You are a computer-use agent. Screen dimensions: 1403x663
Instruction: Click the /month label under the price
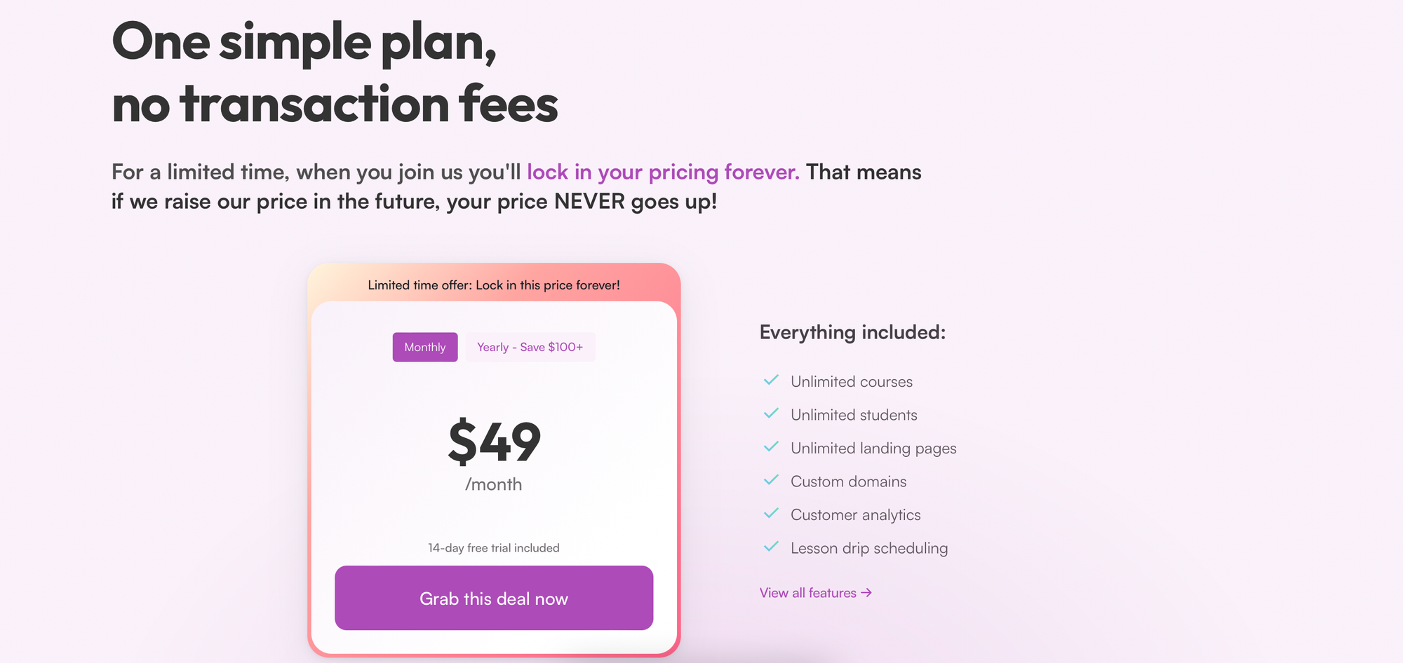point(494,483)
